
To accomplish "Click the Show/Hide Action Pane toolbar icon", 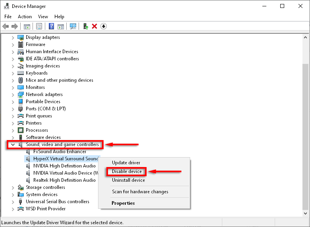I will tap(61, 26).
